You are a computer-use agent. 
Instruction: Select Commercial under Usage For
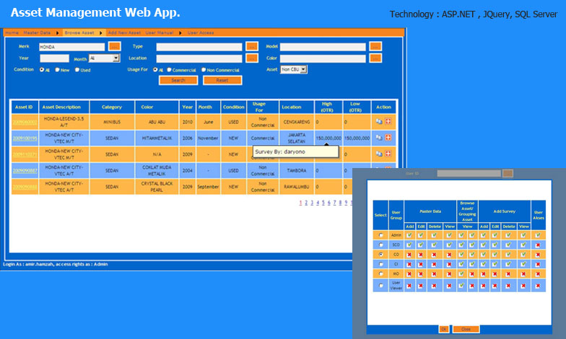170,70
